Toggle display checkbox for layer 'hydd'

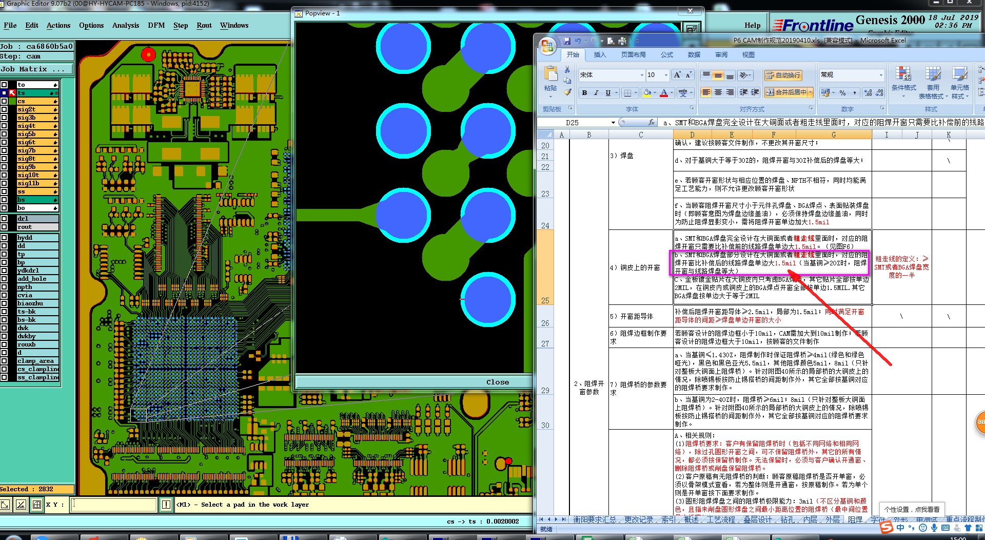pyautogui.click(x=4, y=238)
